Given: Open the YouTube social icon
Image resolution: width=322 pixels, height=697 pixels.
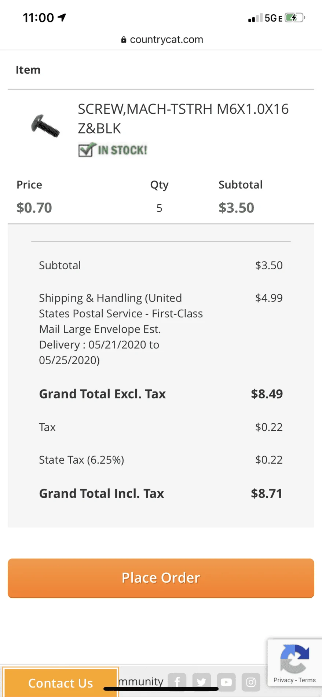Looking at the screenshot, I should coord(226,682).
